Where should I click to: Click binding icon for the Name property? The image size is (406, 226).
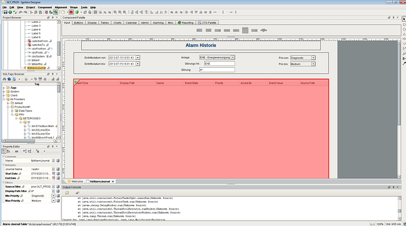[x=58, y=161]
